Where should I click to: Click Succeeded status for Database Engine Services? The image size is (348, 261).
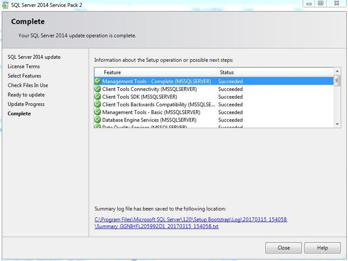(x=231, y=120)
